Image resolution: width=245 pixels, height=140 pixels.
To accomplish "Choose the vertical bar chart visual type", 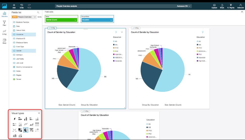I will tap(26, 119).
